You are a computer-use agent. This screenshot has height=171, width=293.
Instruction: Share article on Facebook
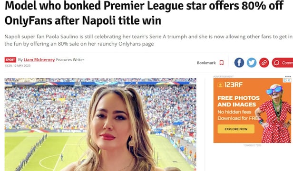point(239,63)
